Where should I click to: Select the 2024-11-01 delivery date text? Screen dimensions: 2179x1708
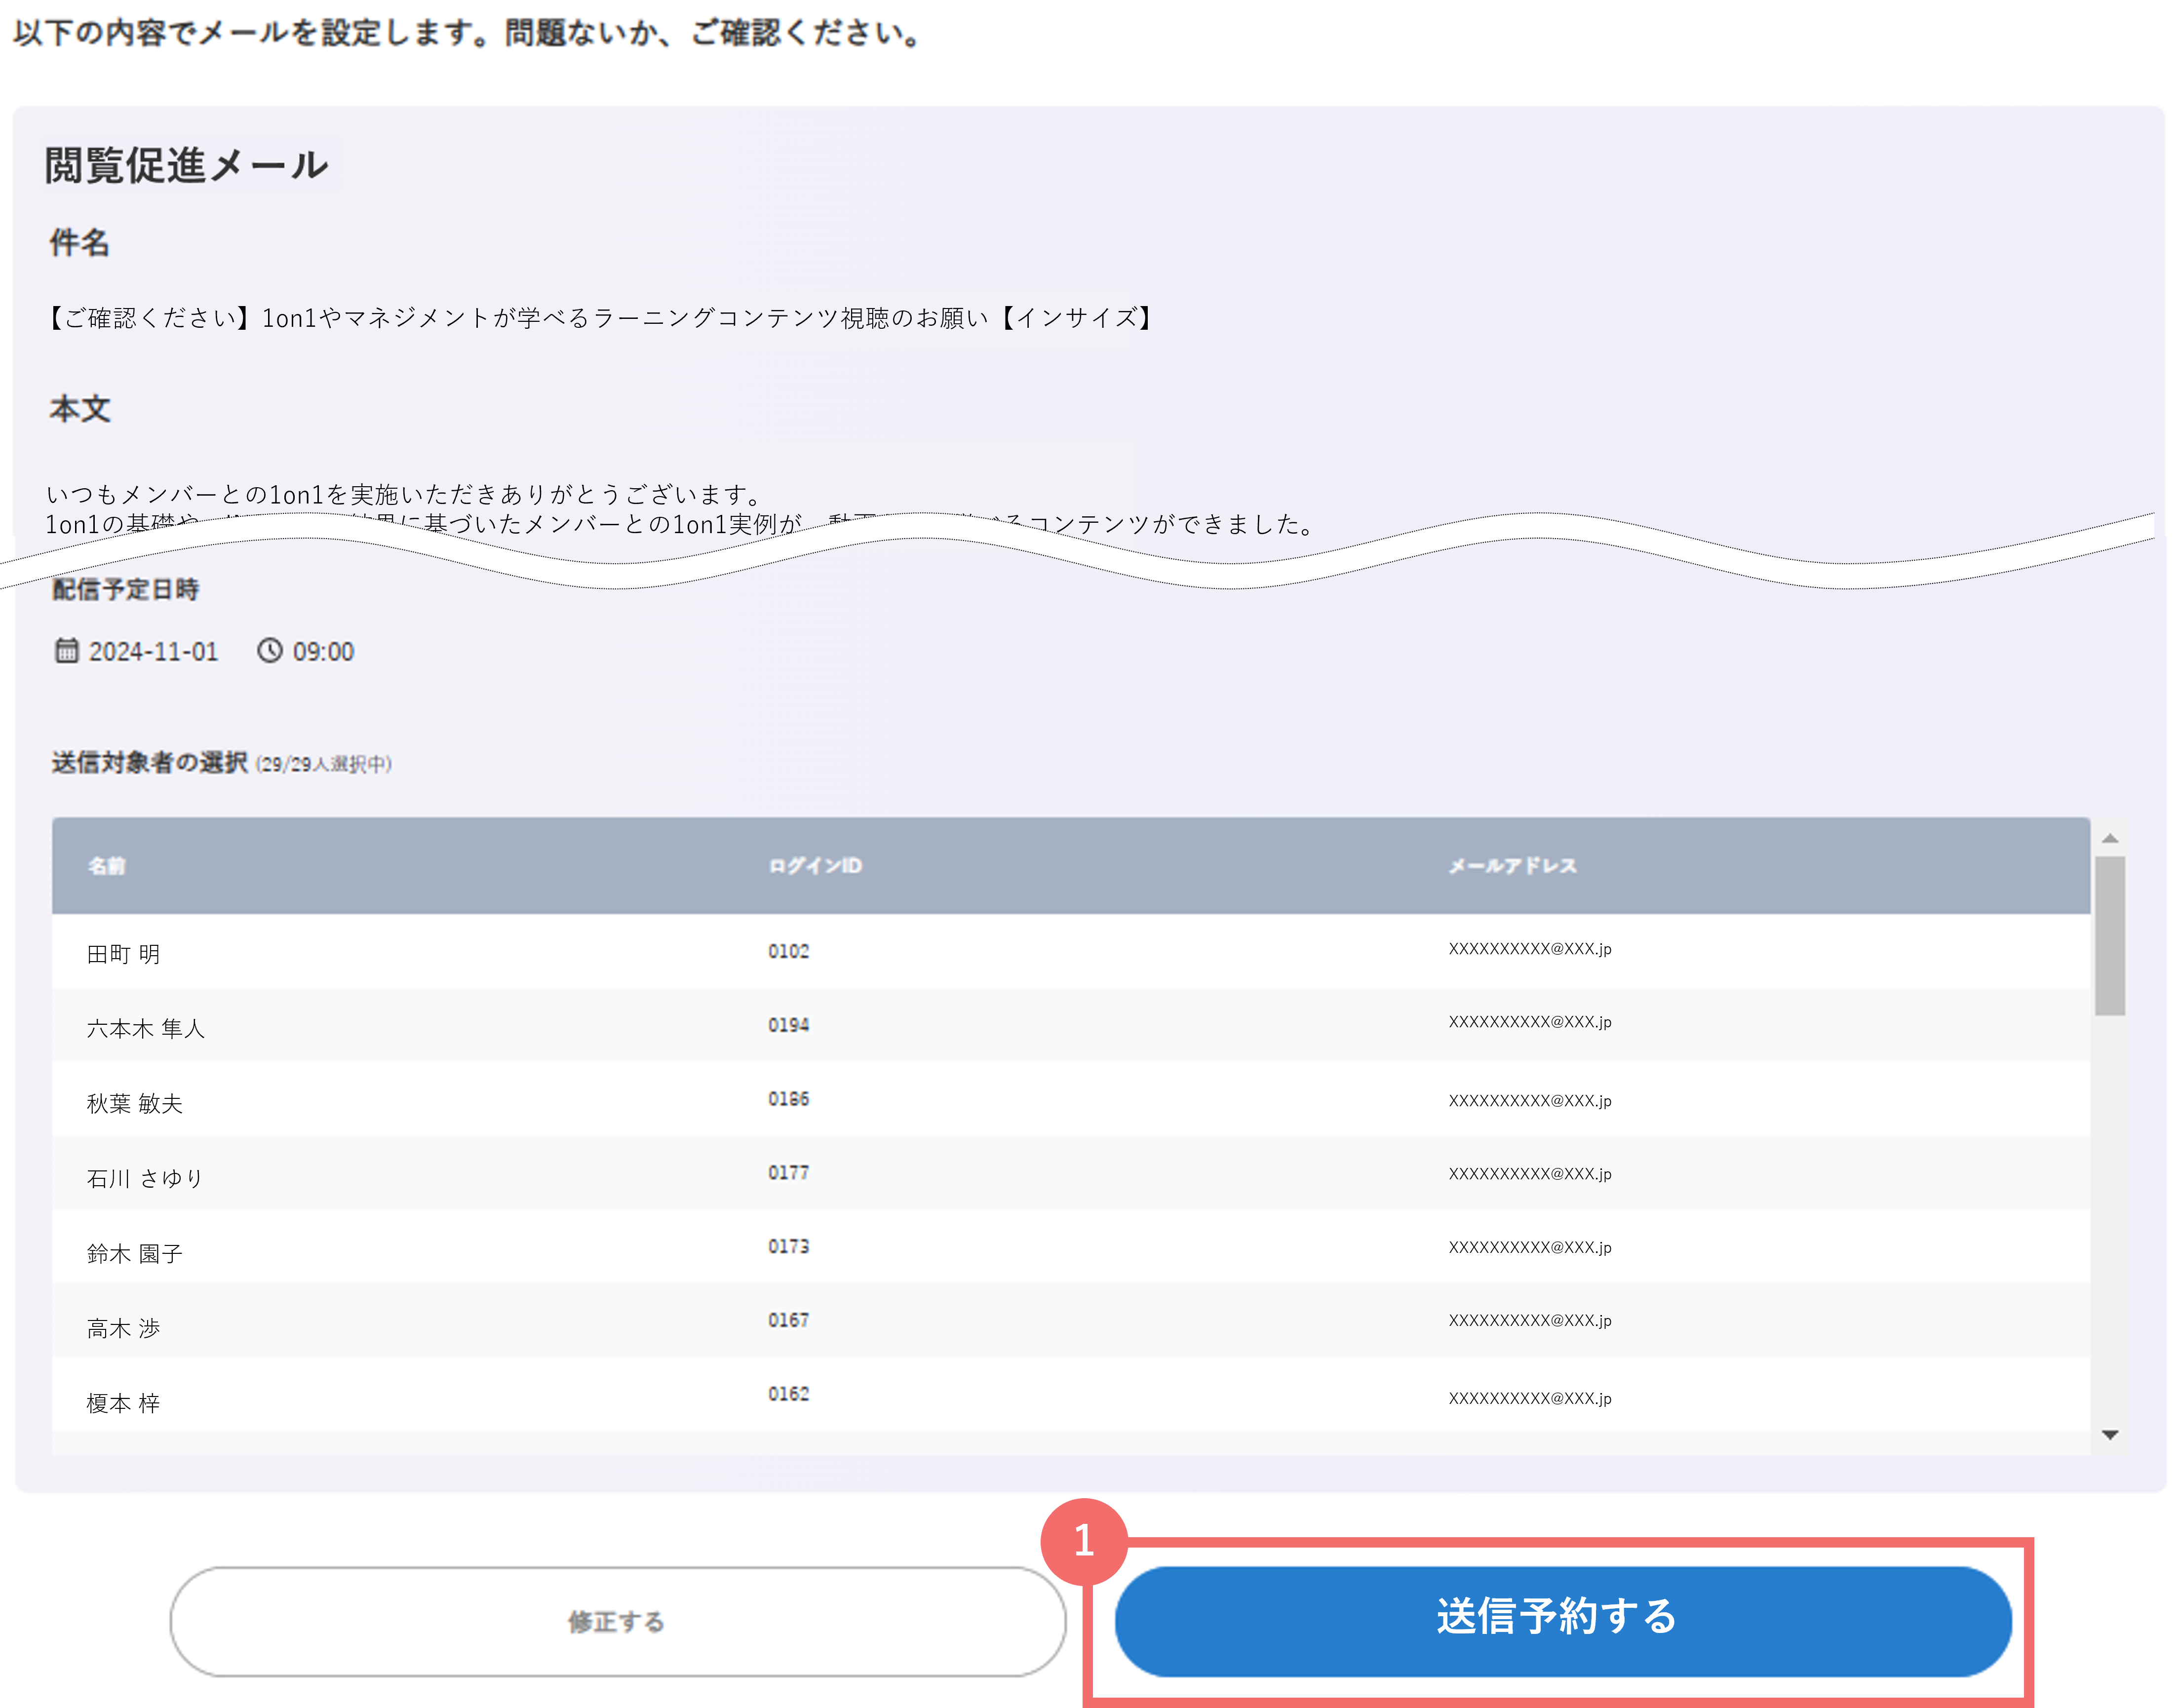pos(153,652)
